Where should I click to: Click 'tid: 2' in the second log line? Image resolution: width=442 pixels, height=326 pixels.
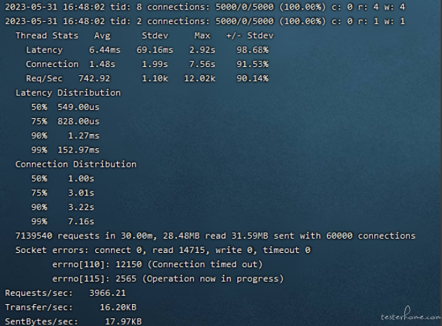126,21
